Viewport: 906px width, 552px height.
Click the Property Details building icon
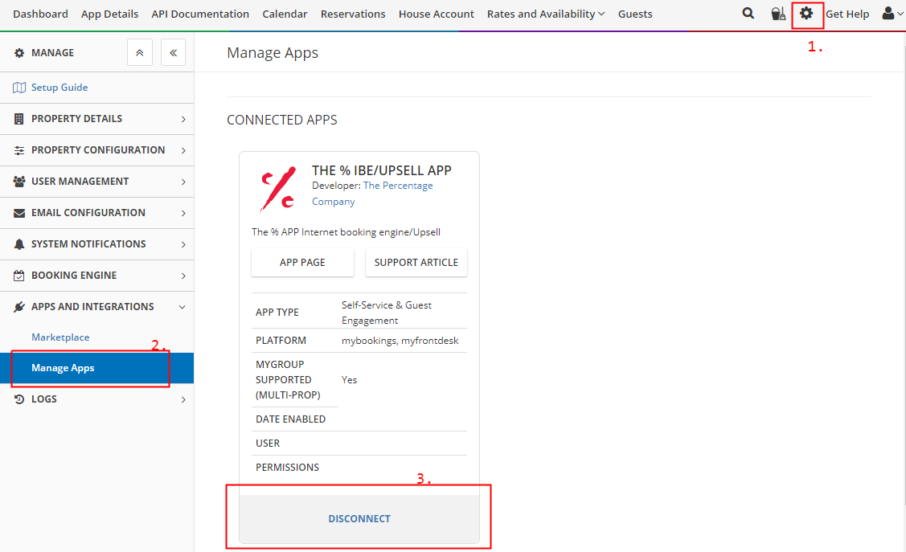point(19,118)
